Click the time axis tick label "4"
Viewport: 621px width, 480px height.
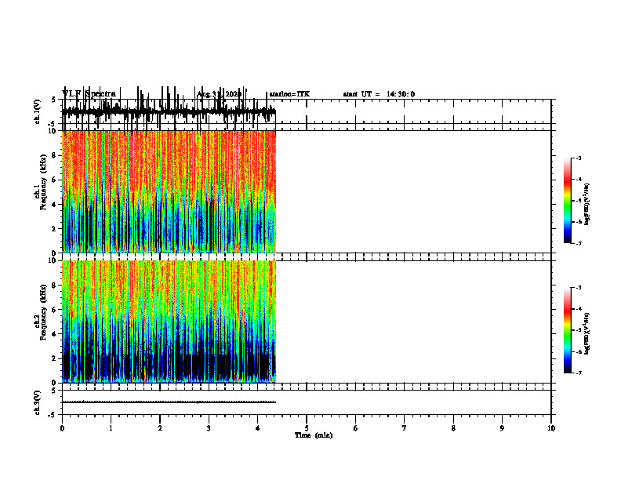coord(258,428)
